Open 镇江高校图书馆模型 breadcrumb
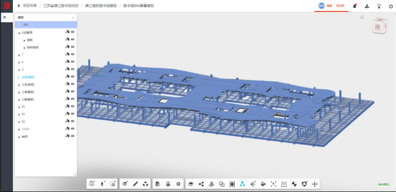The image size is (396, 192). click(x=101, y=6)
